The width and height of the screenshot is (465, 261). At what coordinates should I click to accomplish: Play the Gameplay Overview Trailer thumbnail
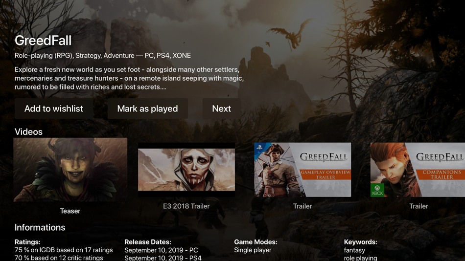(302, 170)
